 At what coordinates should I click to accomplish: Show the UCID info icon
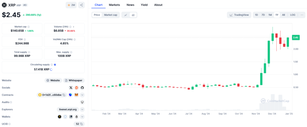(x=10, y=124)
